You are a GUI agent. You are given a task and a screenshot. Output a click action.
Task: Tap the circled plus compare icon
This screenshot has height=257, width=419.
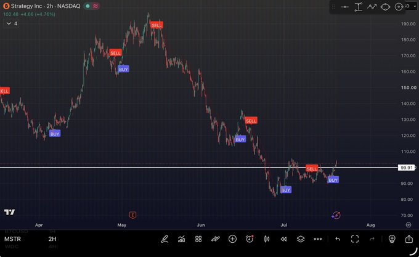coord(232,239)
